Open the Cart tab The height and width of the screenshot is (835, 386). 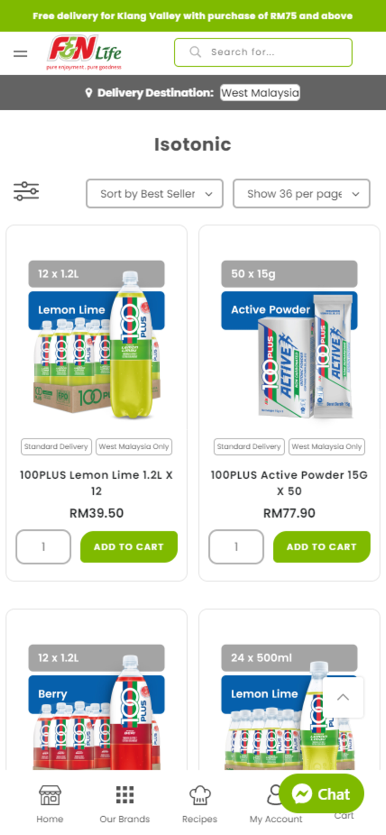click(x=344, y=816)
